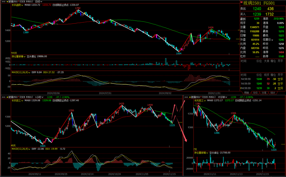Expand the 长风趋势 indicator dropdown on daily chart

coord(22,5)
